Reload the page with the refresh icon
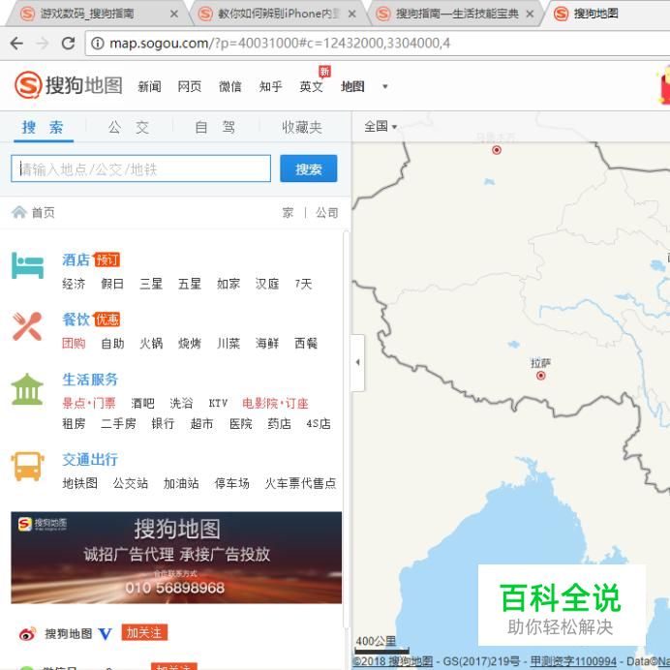 click(68, 44)
